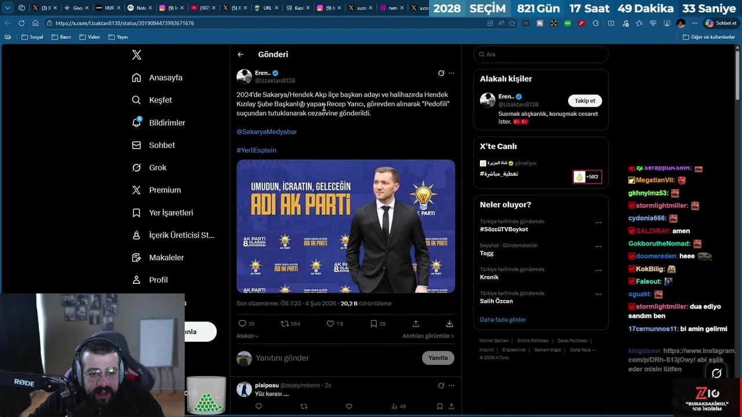
Task: Open Yer İşaretleri bookmarks page
Action: pyautogui.click(x=162, y=213)
